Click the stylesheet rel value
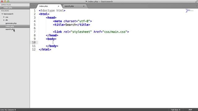The height and width of the screenshot is (111, 198). (x=81, y=32)
